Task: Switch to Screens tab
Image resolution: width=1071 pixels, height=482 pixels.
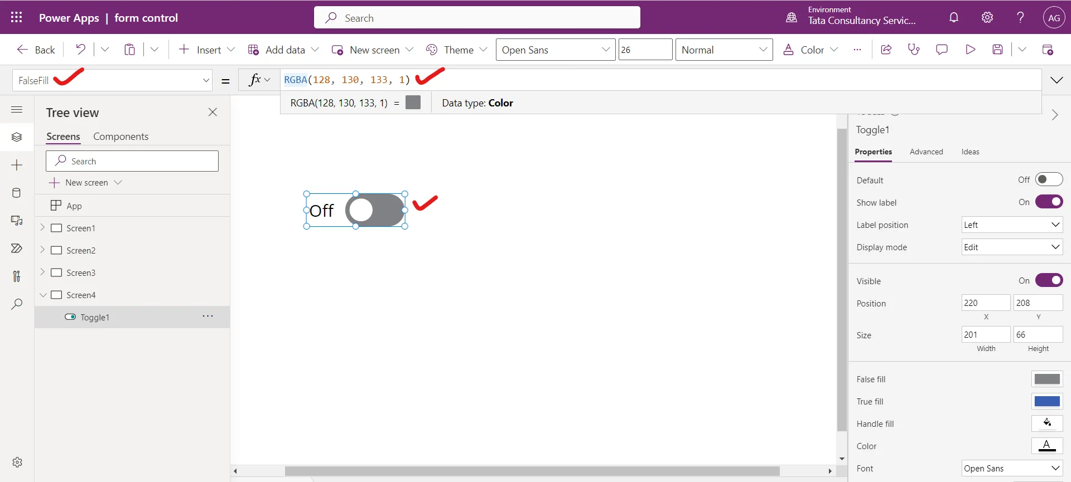Action: pos(63,137)
